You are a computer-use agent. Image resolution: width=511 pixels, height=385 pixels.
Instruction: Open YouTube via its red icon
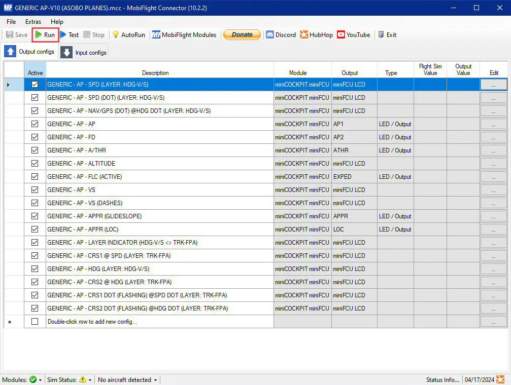click(341, 34)
